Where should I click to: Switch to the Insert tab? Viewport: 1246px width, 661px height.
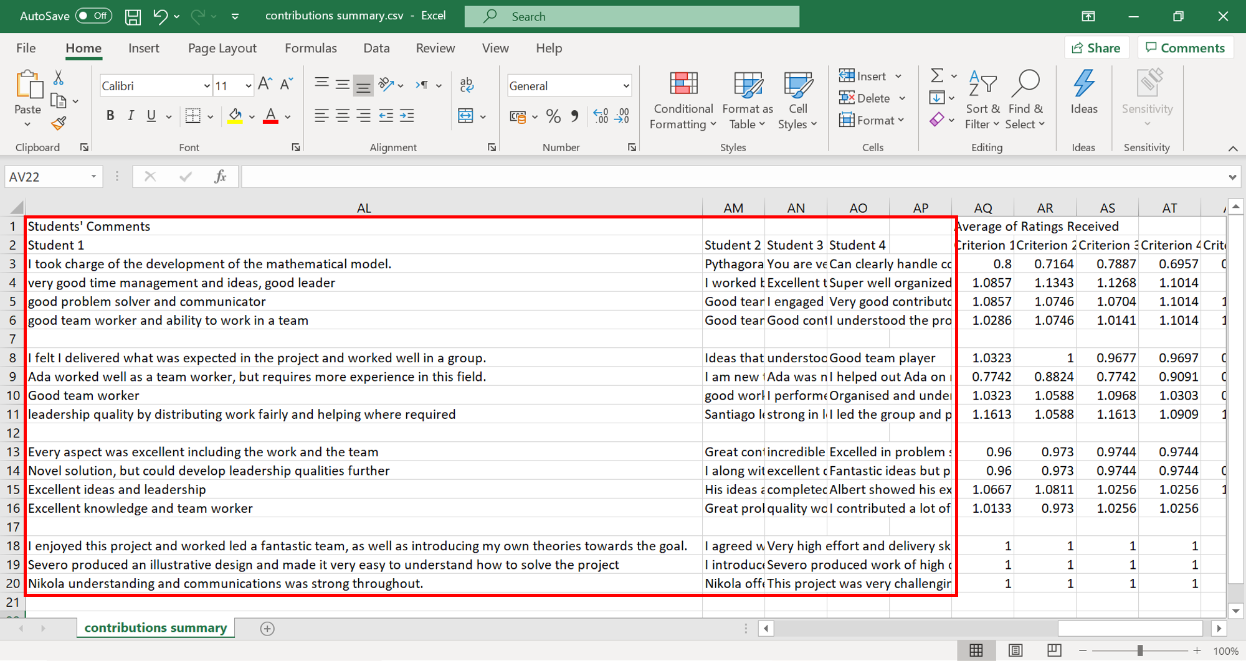(x=143, y=48)
